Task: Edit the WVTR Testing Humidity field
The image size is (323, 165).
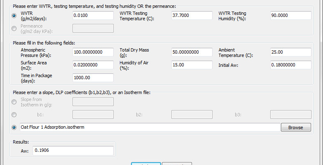Action: pos(291,16)
